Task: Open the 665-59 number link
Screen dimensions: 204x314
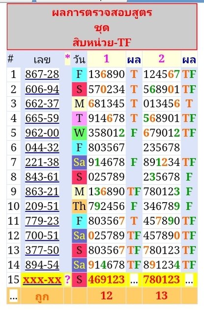Action: [42, 118]
